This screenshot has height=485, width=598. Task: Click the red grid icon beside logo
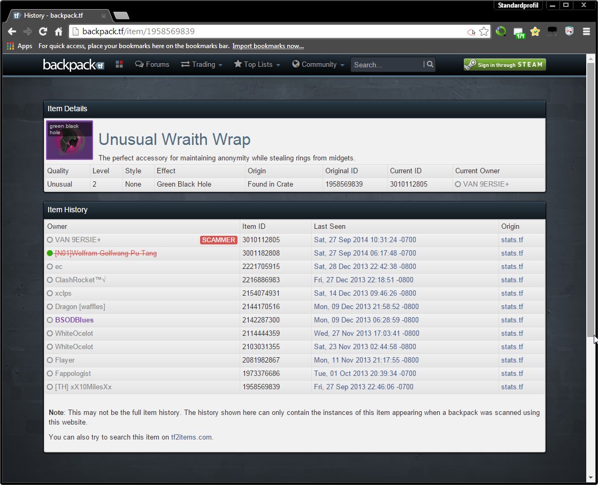pos(119,65)
